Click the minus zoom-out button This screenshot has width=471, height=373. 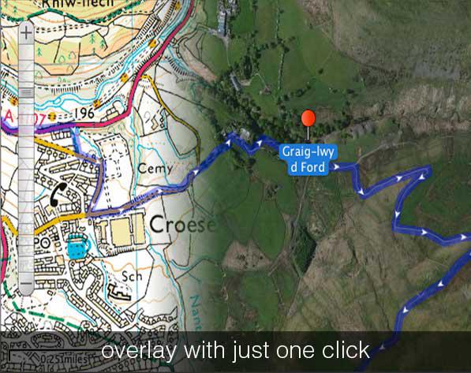tap(27, 284)
